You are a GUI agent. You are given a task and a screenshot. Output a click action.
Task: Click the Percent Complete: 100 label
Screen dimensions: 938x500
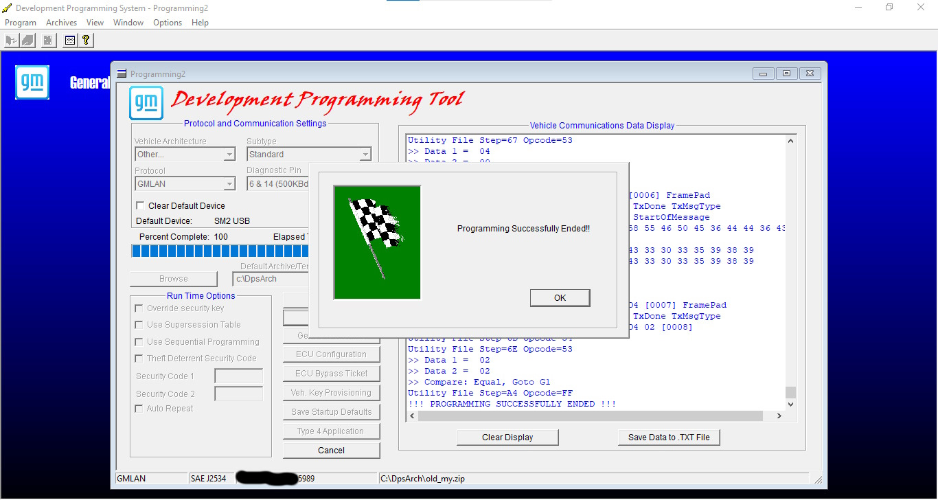183,237
